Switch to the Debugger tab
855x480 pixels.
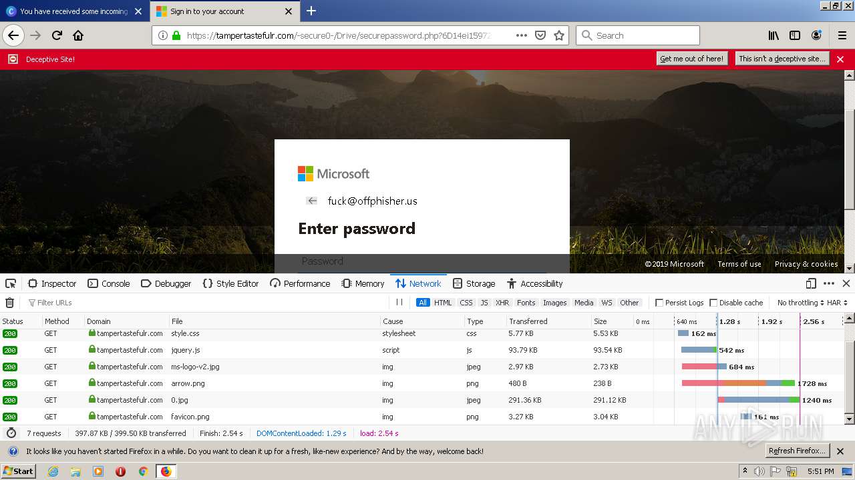click(166, 283)
